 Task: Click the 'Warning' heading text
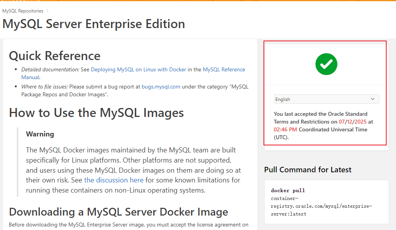(40, 134)
